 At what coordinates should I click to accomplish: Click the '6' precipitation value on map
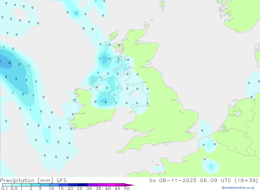[10, 63]
